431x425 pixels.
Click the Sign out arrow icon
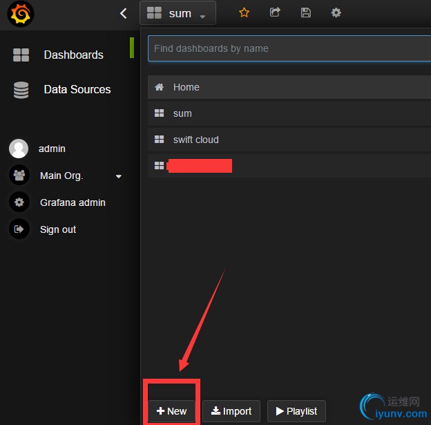(x=19, y=229)
